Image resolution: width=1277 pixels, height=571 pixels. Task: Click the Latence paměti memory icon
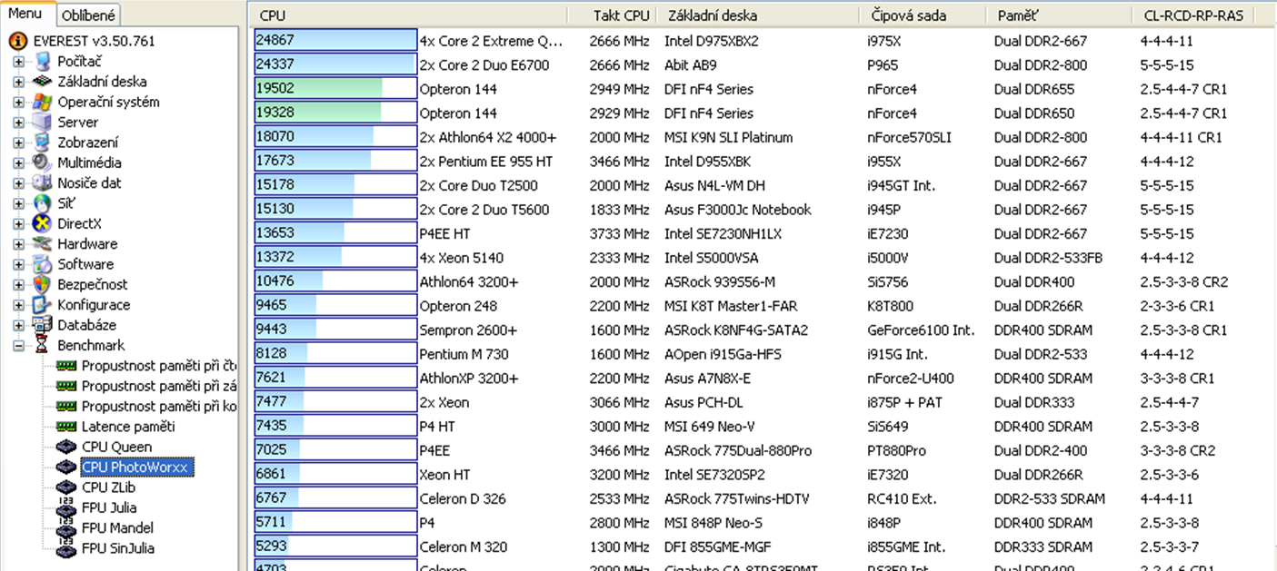66,427
